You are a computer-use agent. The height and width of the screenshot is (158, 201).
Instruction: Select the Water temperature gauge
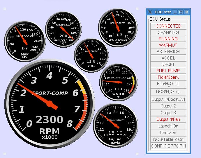click(x=118, y=82)
